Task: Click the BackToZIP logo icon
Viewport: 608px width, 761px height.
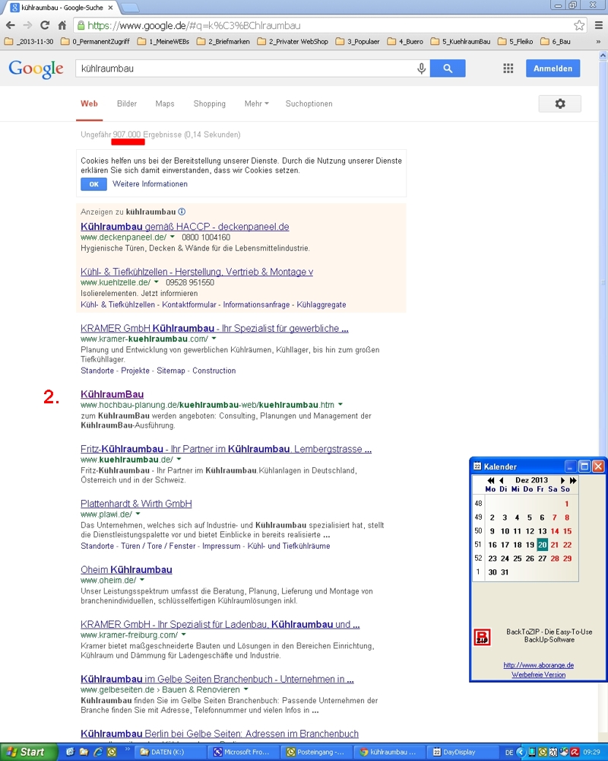Action: [x=483, y=637]
